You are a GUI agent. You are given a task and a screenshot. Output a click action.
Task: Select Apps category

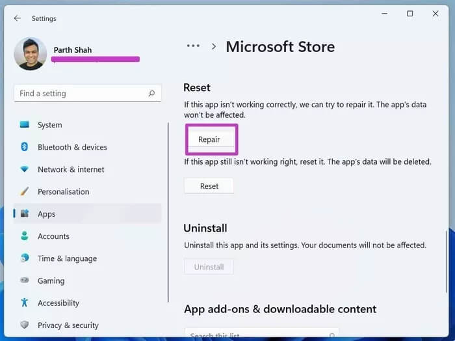click(x=87, y=214)
